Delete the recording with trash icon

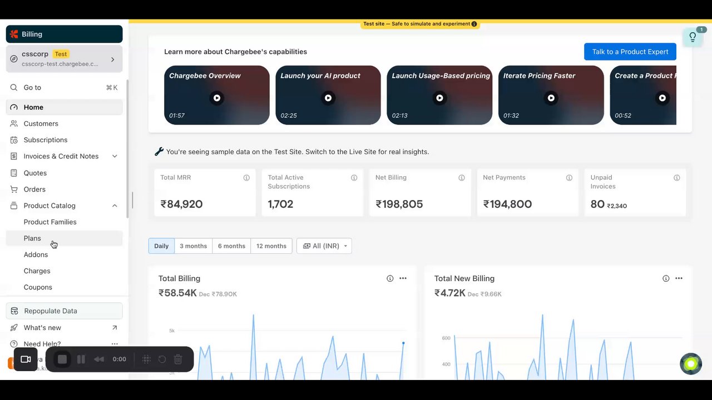pos(178,359)
